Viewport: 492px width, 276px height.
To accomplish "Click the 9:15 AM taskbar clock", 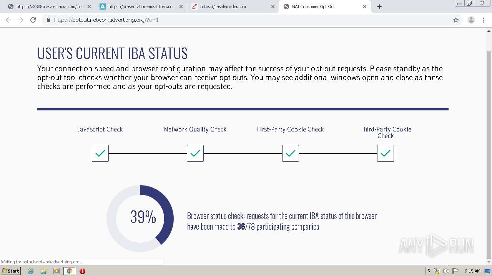I will click(x=472, y=271).
